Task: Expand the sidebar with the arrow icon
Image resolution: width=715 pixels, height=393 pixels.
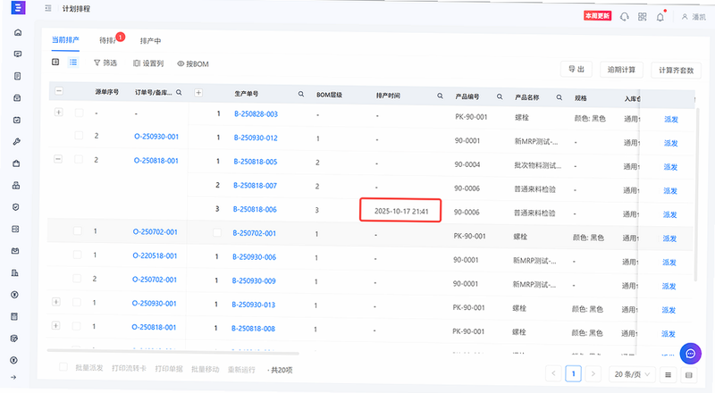Action: tap(13, 378)
